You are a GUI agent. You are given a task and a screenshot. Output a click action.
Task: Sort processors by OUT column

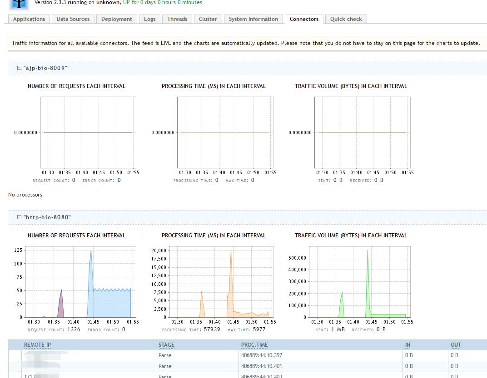click(456, 345)
